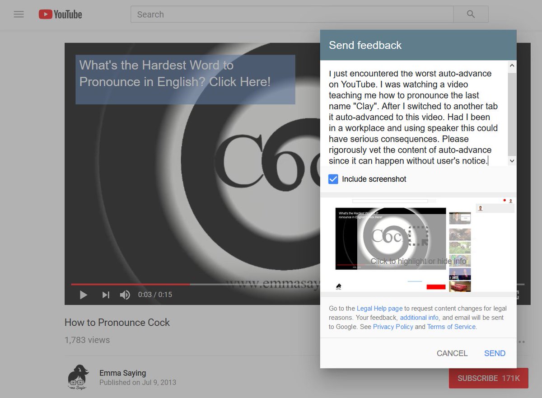
Task: Open the additional info link
Action: pyautogui.click(x=419, y=318)
